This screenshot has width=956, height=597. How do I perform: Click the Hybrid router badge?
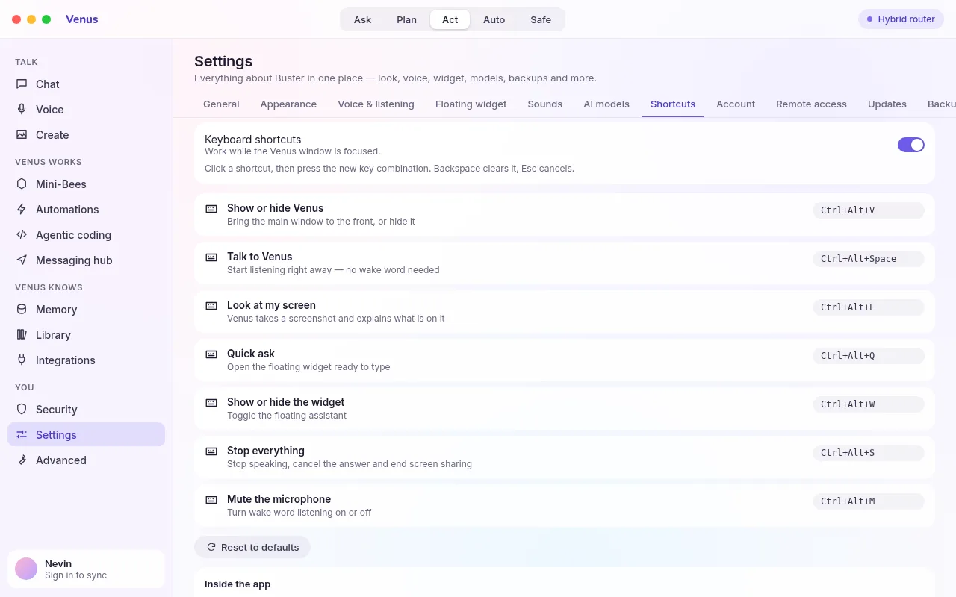[901, 19]
